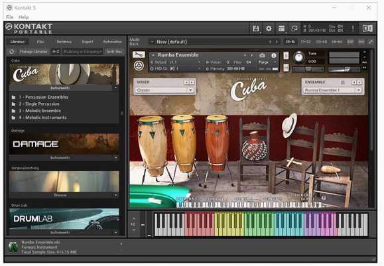Switch to the Expert tab

(88, 42)
